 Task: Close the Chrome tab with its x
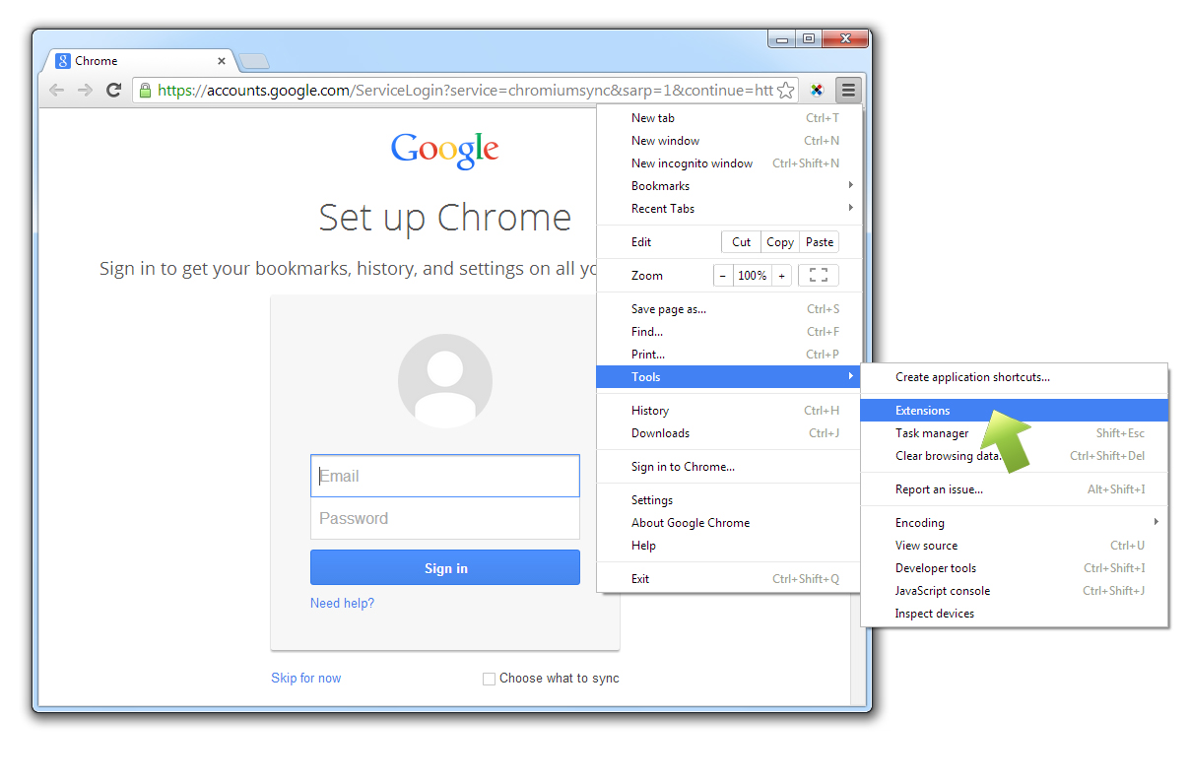[x=222, y=61]
